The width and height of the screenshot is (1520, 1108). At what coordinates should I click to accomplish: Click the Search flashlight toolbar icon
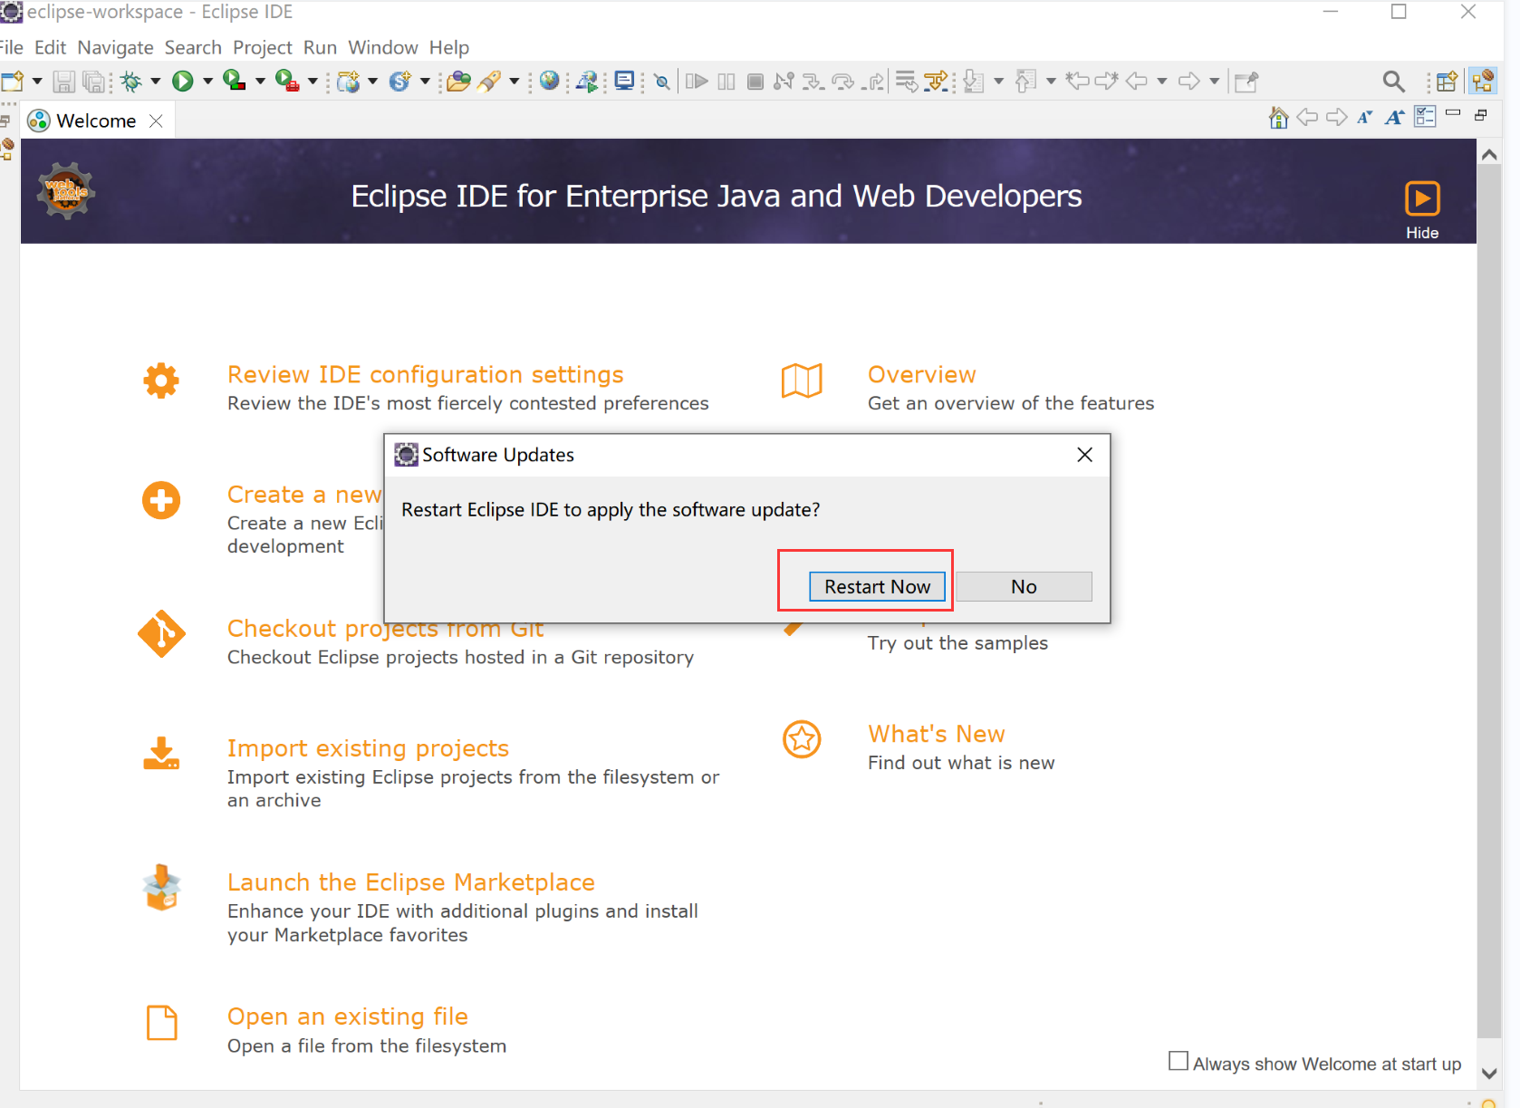[x=489, y=82]
